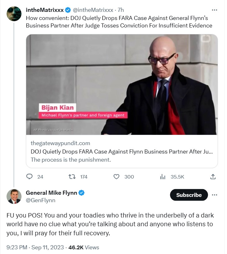The width and height of the screenshot is (227, 254).
Task: Click the 46.2K Views count
Action: [x=85, y=247]
